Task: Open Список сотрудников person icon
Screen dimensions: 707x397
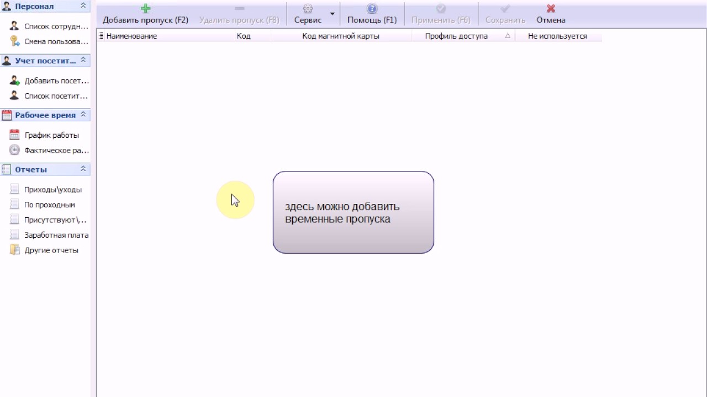Action: (x=14, y=26)
